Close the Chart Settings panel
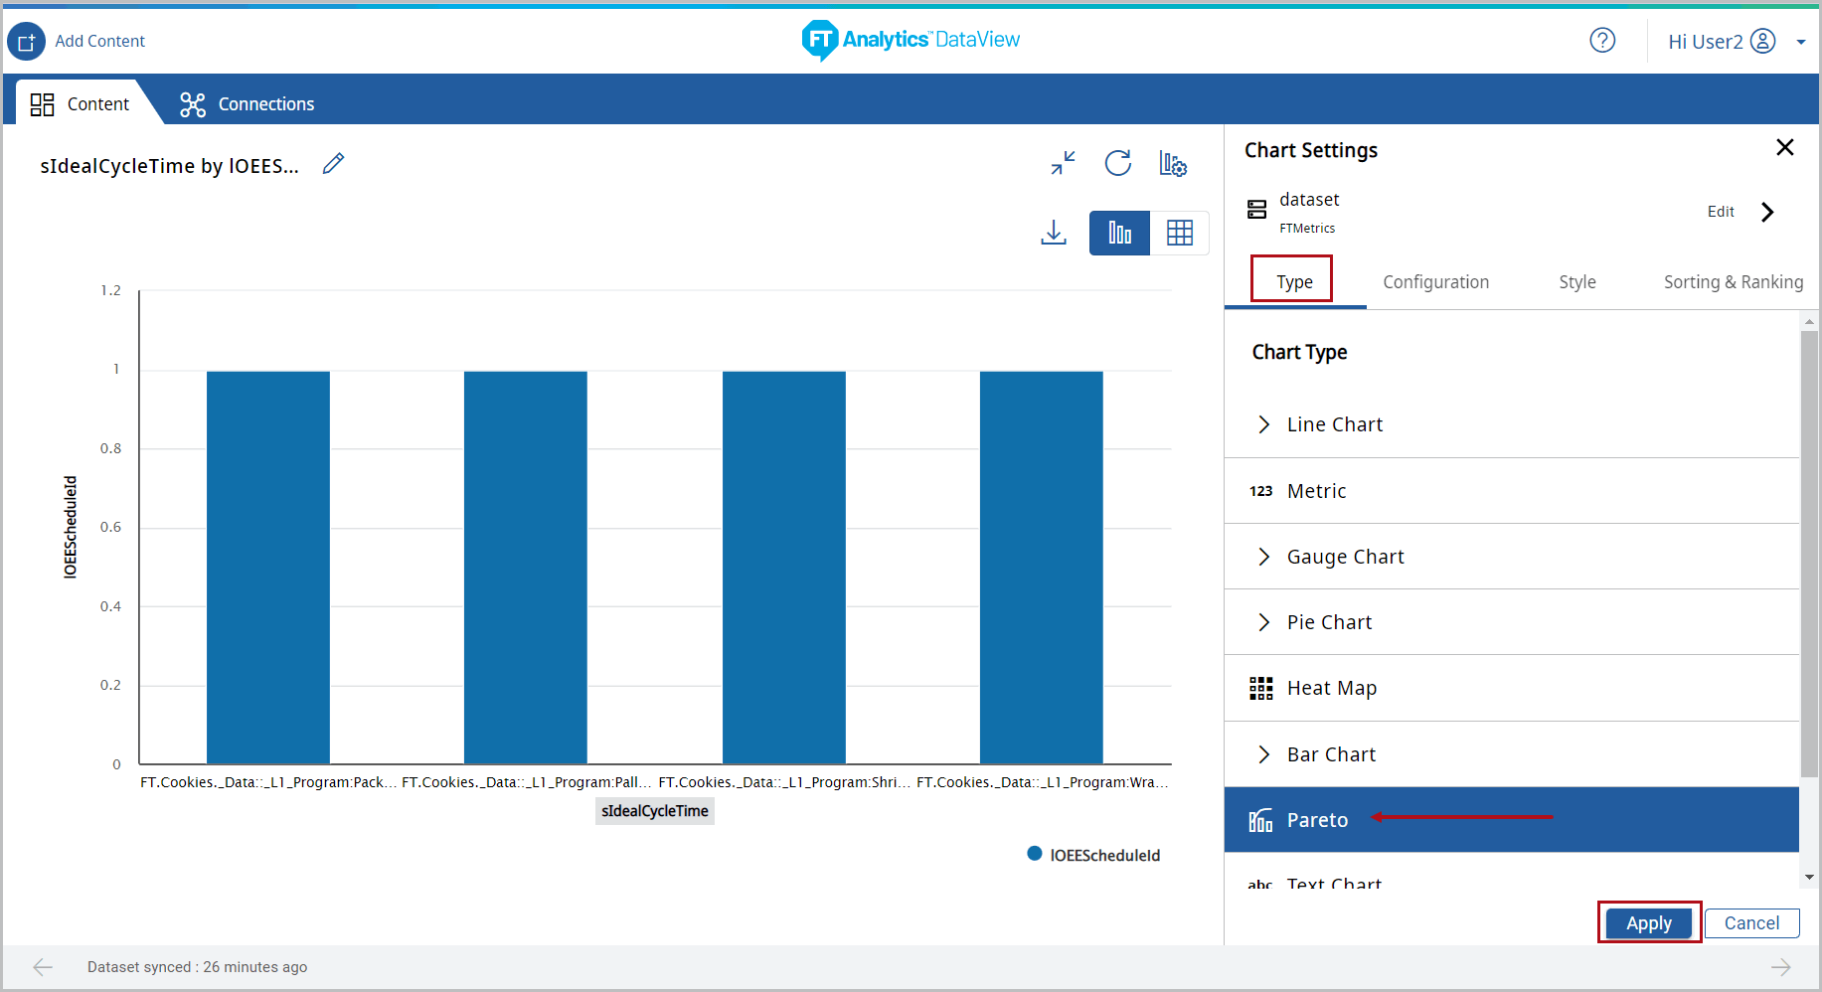Viewport: 1822px width, 992px height. 1785,148
